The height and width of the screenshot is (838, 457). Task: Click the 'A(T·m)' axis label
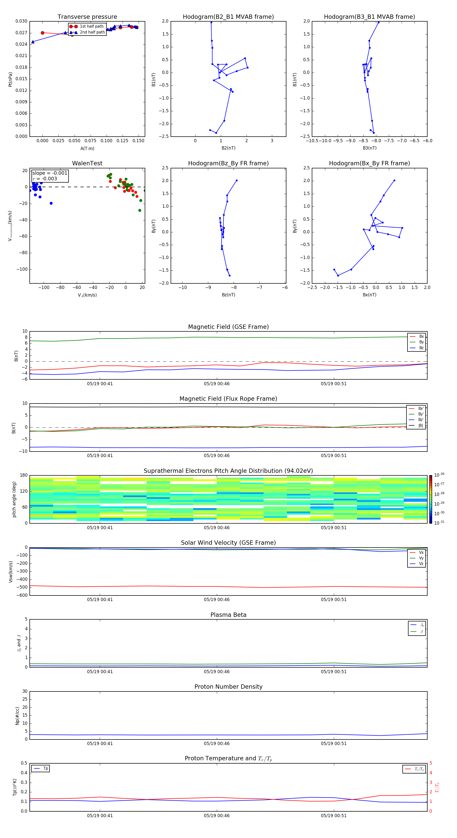(87, 148)
